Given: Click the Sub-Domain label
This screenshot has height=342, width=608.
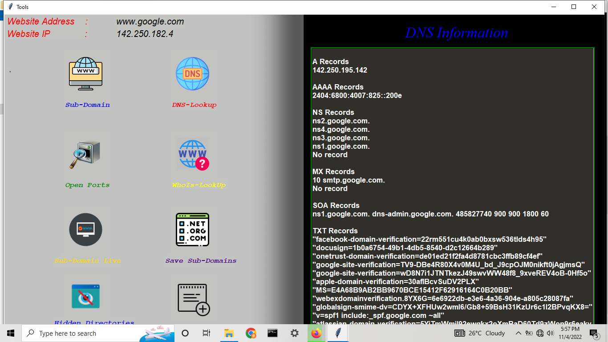Looking at the screenshot, I should click(88, 105).
